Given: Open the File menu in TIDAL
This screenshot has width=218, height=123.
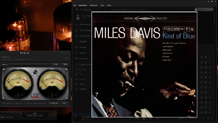Looking at the screenshot, I should coord(75,5).
